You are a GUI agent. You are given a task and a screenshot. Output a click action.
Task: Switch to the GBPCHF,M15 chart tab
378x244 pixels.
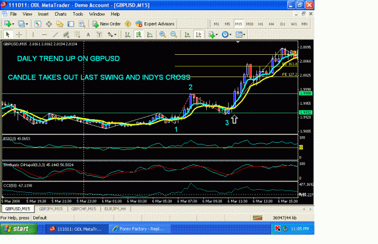(x=83, y=209)
